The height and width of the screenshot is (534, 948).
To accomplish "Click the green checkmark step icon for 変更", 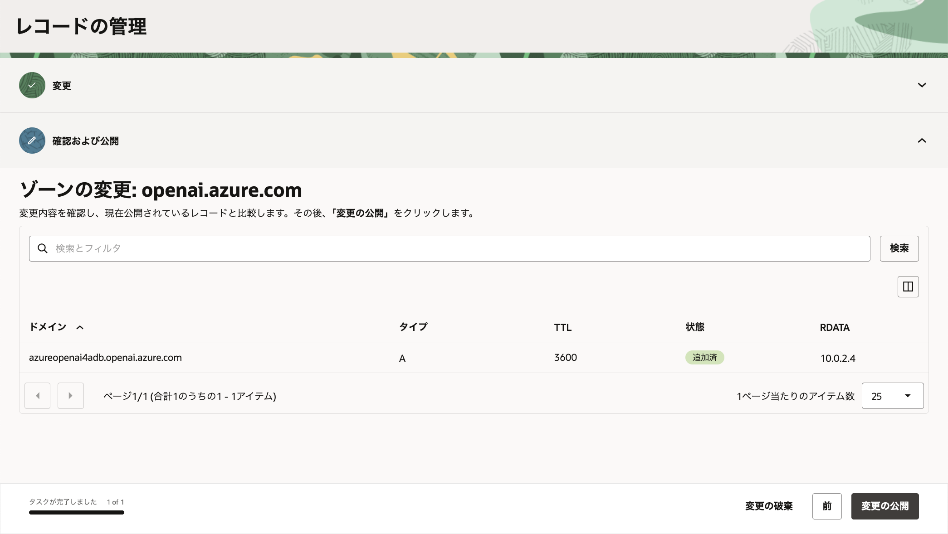I will [x=32, y=85].
